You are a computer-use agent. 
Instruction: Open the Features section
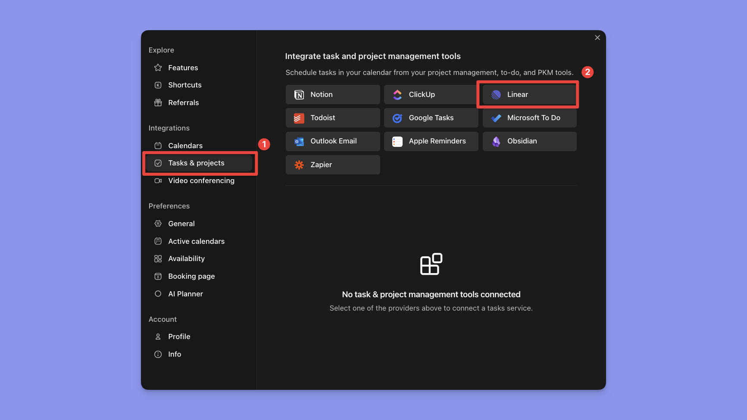(199, 68)
